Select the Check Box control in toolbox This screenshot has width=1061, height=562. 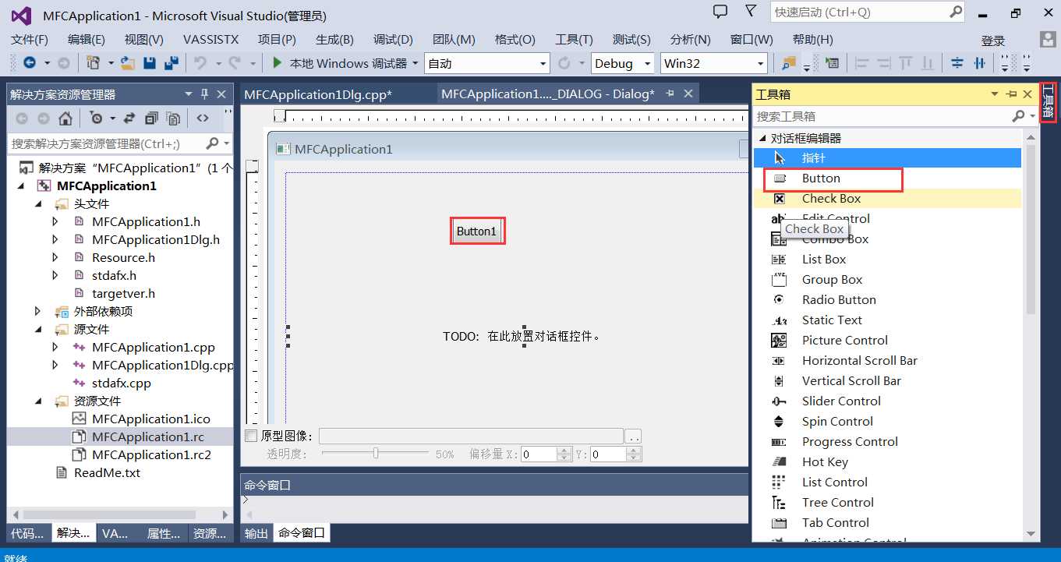887,199
